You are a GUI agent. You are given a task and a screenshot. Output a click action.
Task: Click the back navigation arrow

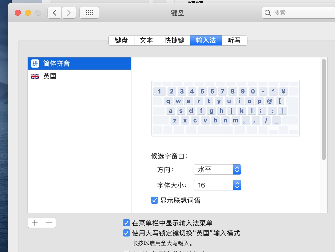click(55, 13)
